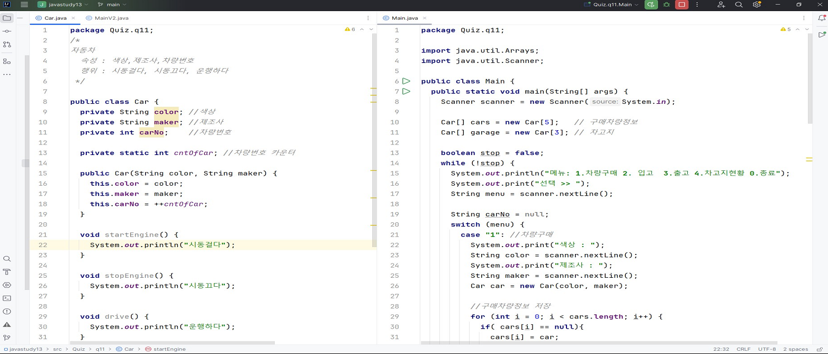The image size is (828, 354).
Task: Open left editor tab options three-dot menu
Action: [x=368, y=18]
